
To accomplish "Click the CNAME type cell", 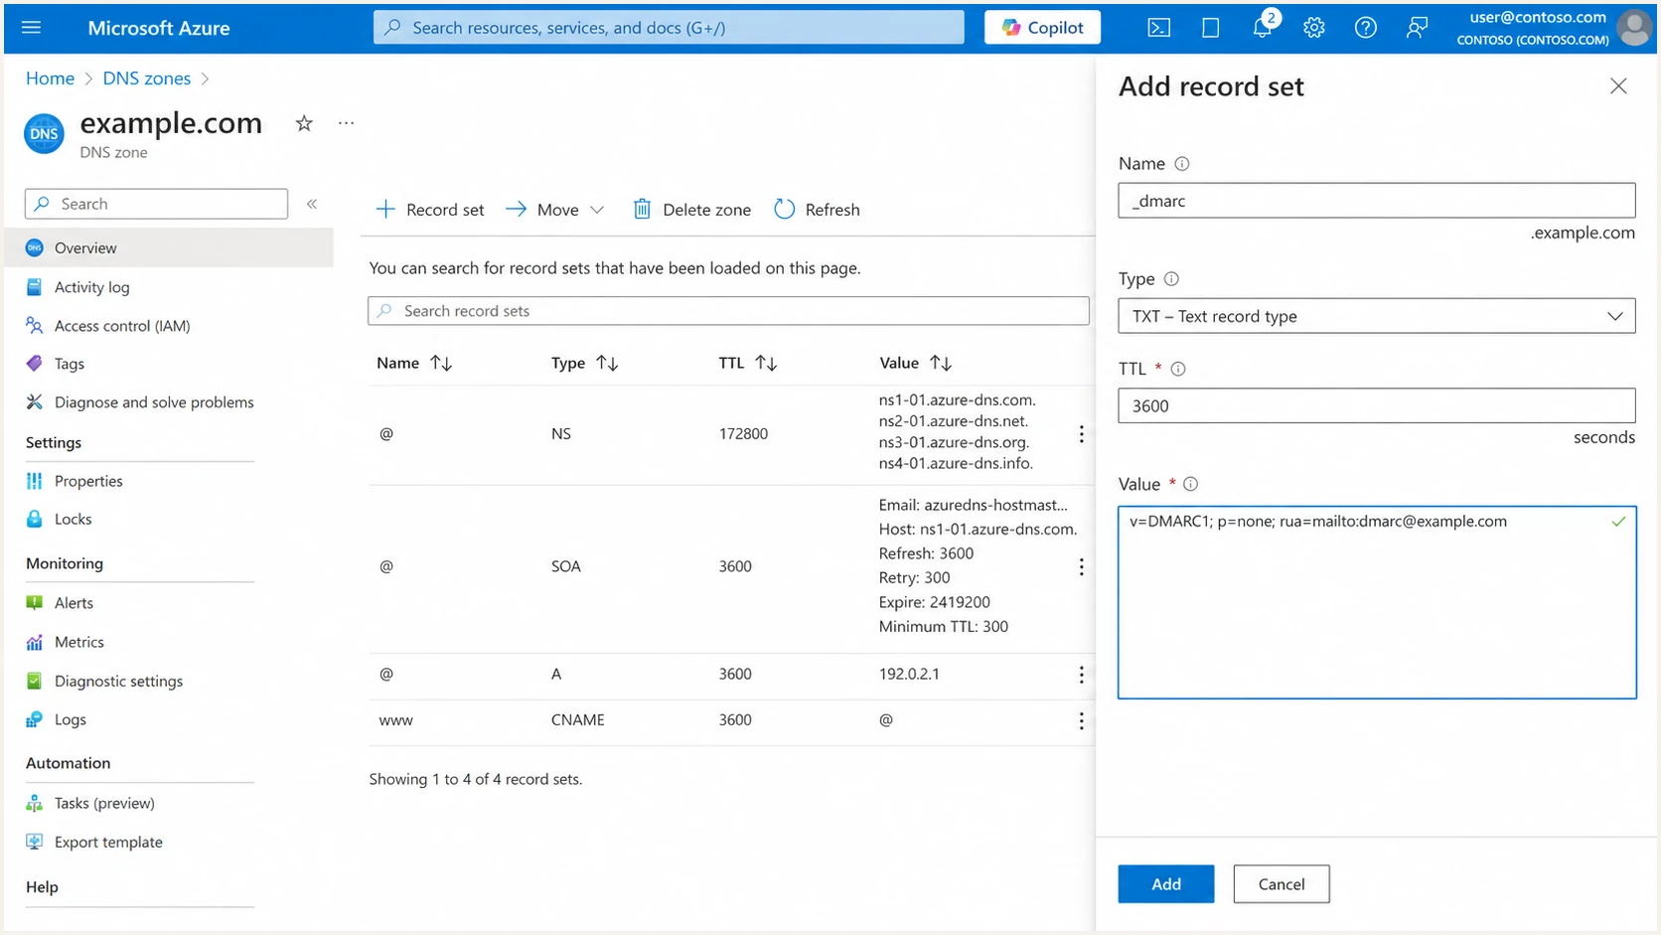I will pos(577,720).
